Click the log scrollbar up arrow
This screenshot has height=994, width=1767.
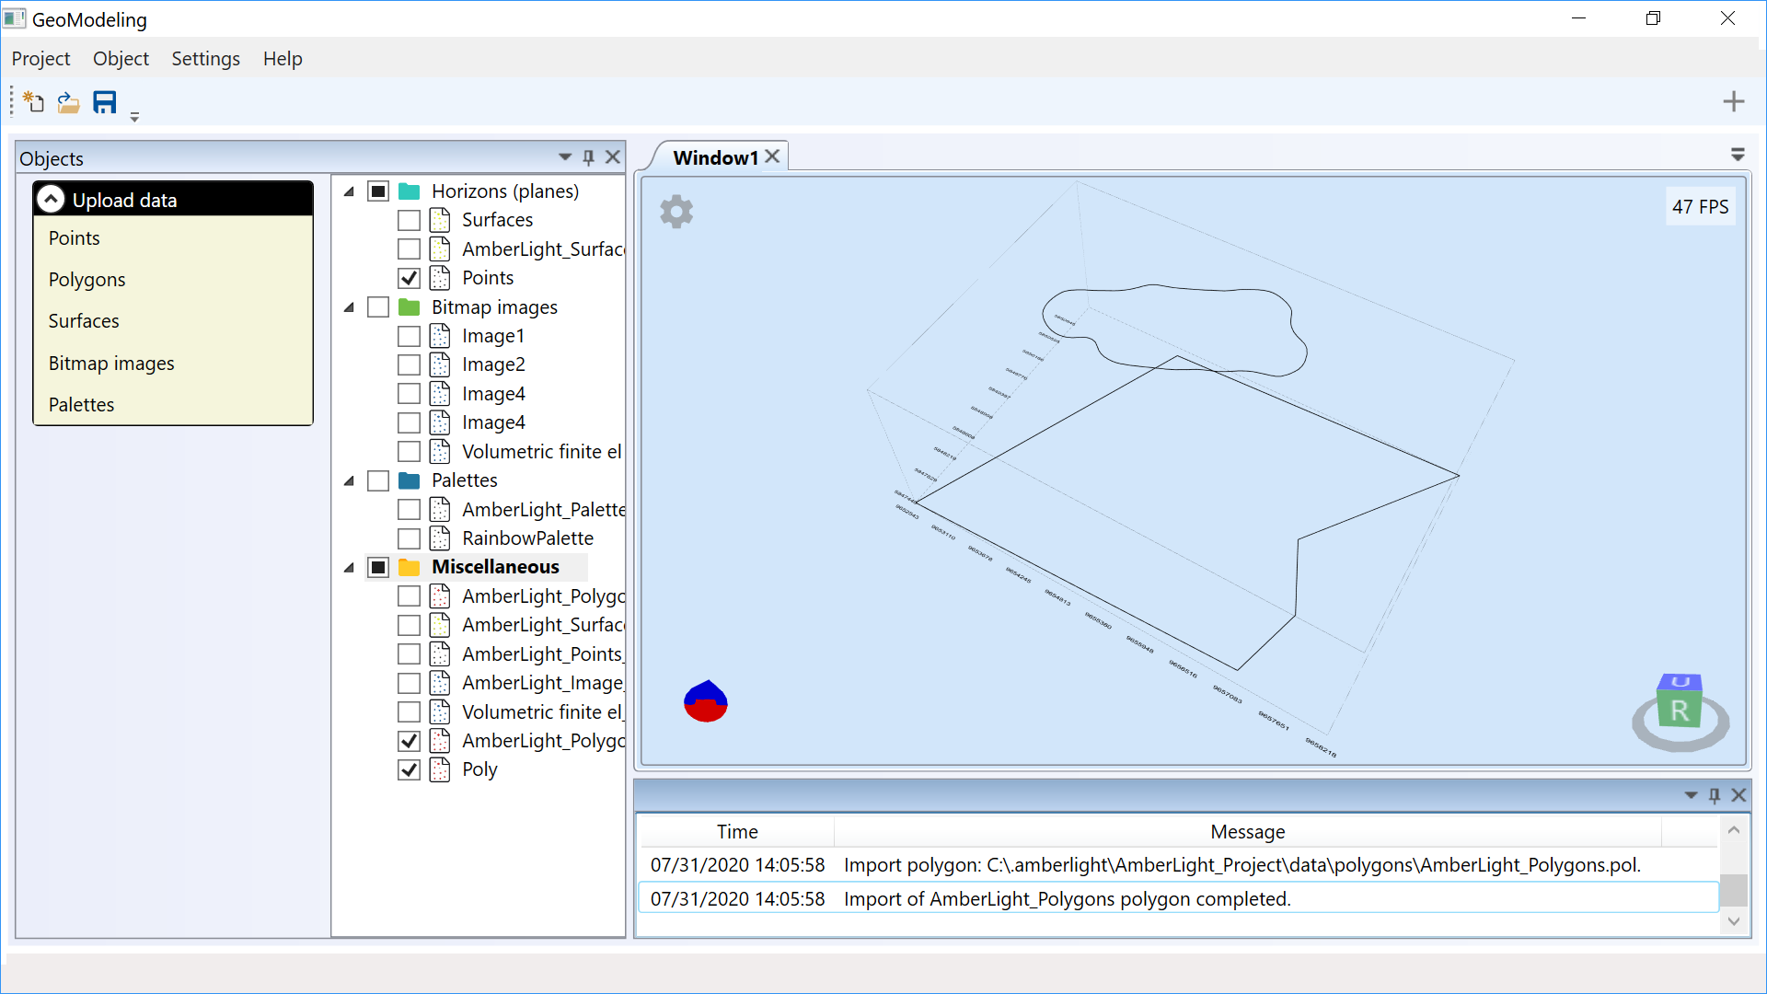click(1734, 830)
